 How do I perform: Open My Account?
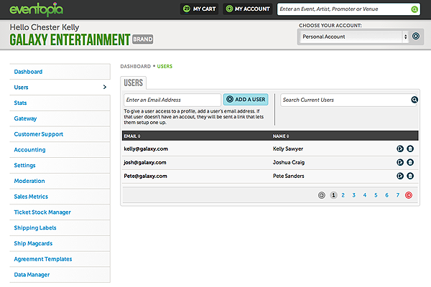coord(248,9)
